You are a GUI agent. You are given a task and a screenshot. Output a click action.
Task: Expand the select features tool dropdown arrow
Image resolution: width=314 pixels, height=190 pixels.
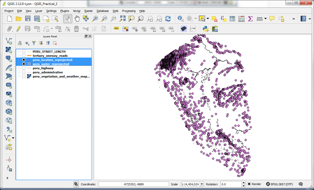[208, 19]
